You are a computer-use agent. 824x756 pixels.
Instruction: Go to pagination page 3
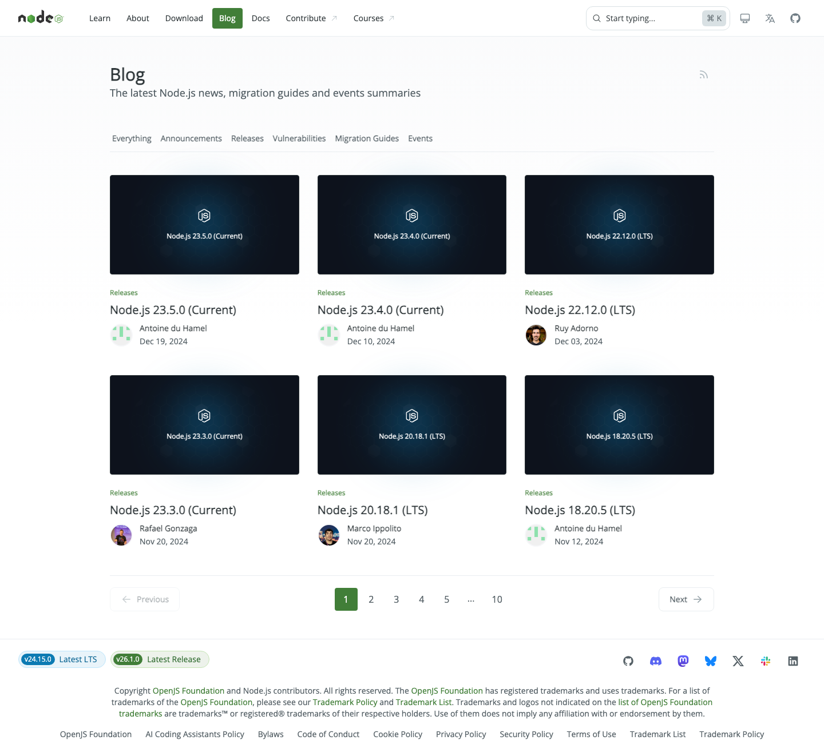coord(397,599)
